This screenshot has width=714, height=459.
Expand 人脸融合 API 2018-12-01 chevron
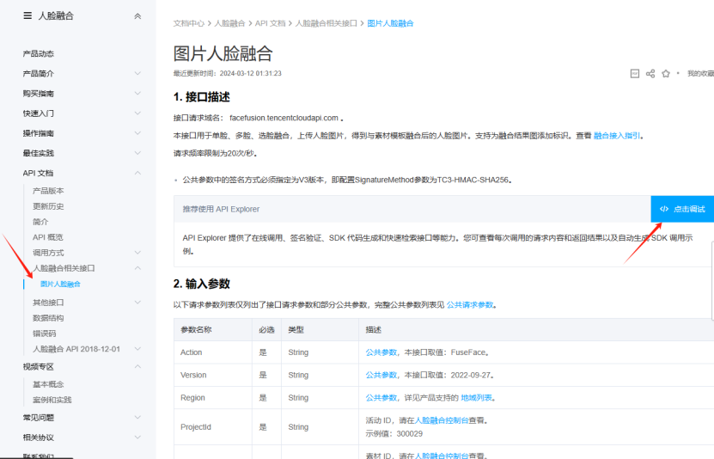pyautogui.click(x=137, y=349)
